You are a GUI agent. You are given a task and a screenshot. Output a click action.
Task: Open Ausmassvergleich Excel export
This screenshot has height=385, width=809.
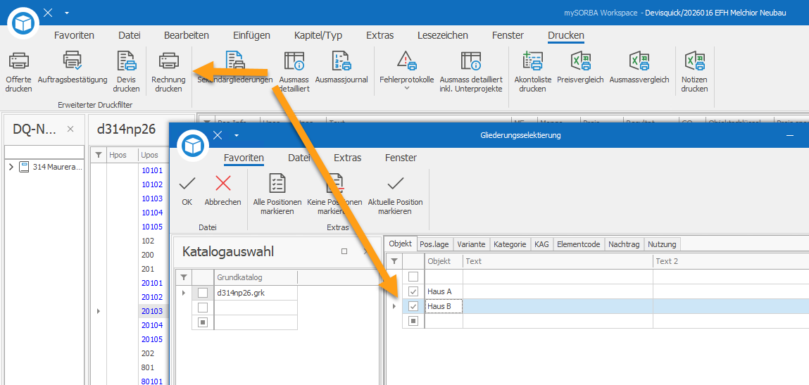639,68
